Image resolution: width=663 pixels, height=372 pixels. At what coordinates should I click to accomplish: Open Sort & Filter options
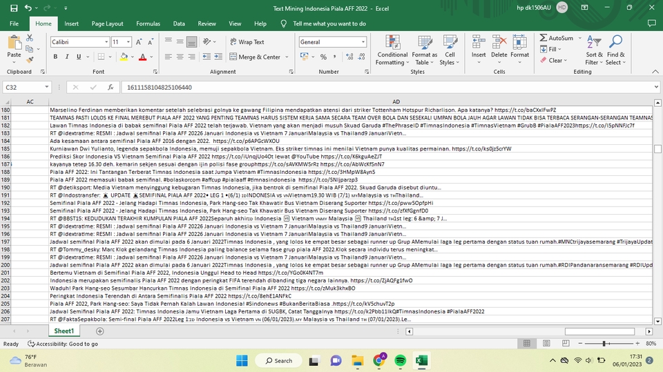coord(594,50)
